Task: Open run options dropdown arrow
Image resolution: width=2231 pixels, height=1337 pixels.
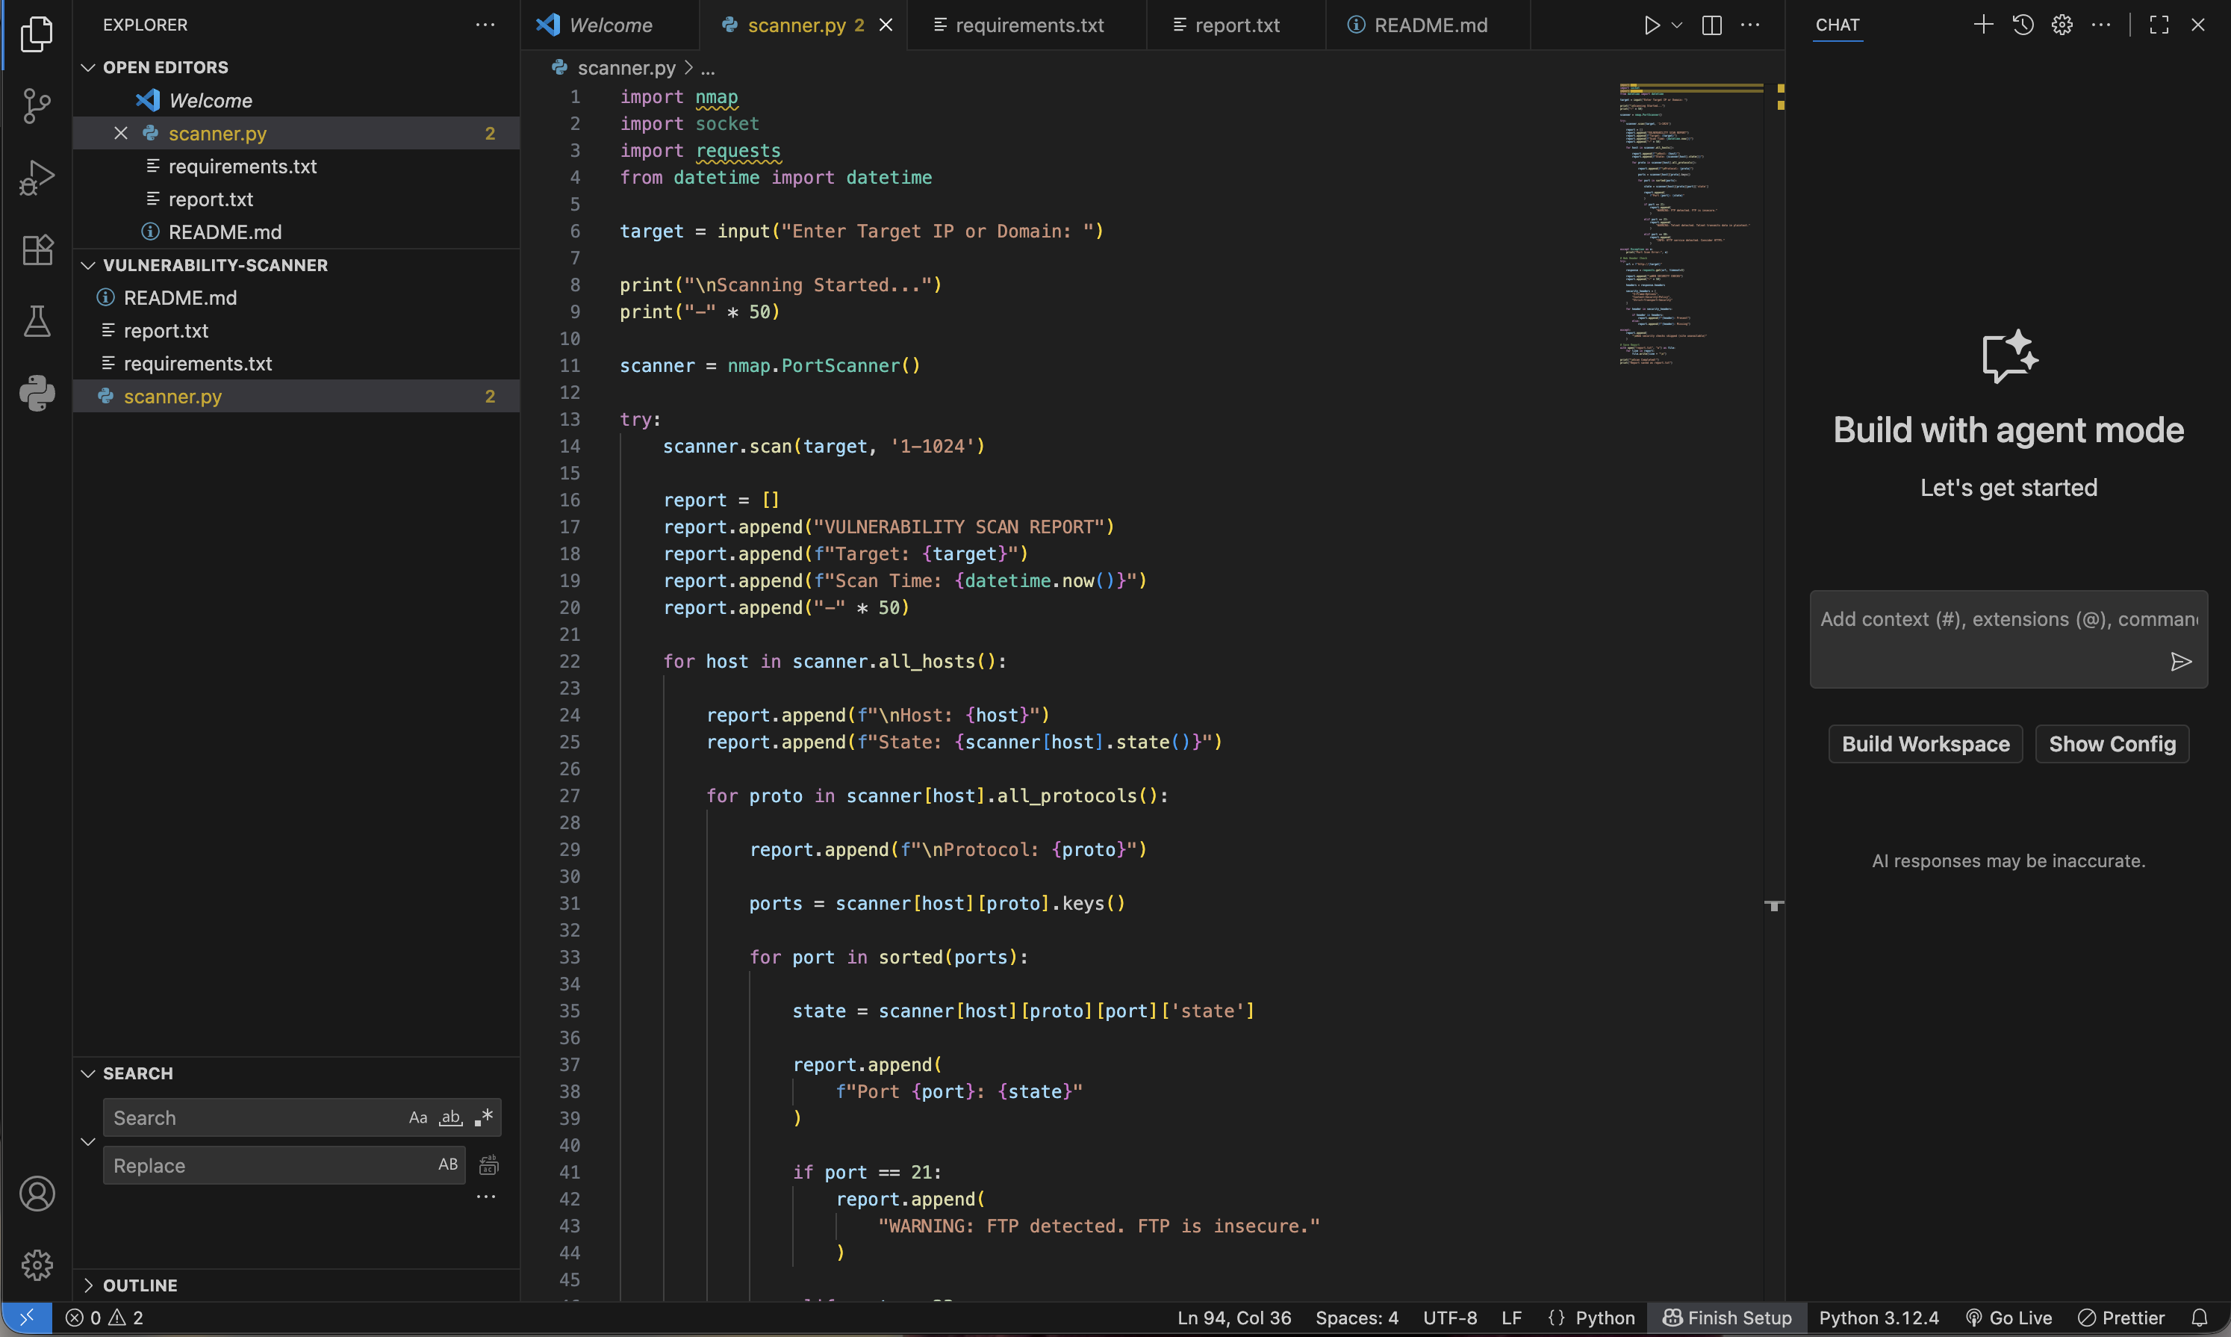Action: pyautogui.click(x=1676, y=25)
